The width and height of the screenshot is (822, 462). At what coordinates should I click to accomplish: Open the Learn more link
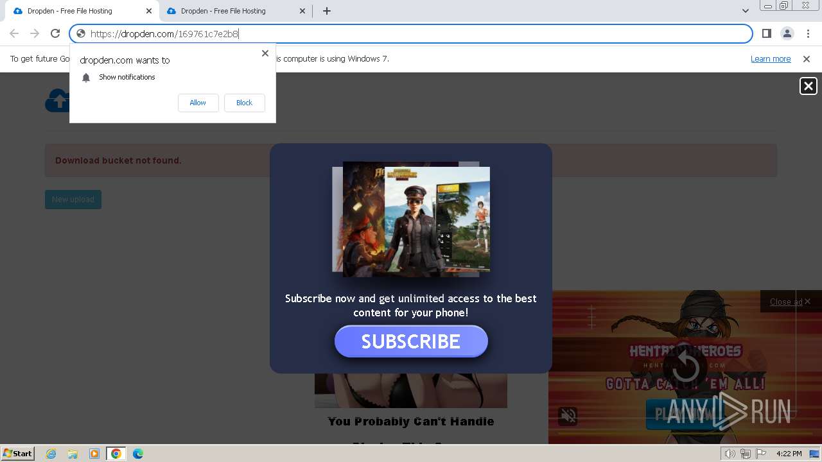click(x=771, y=58)
